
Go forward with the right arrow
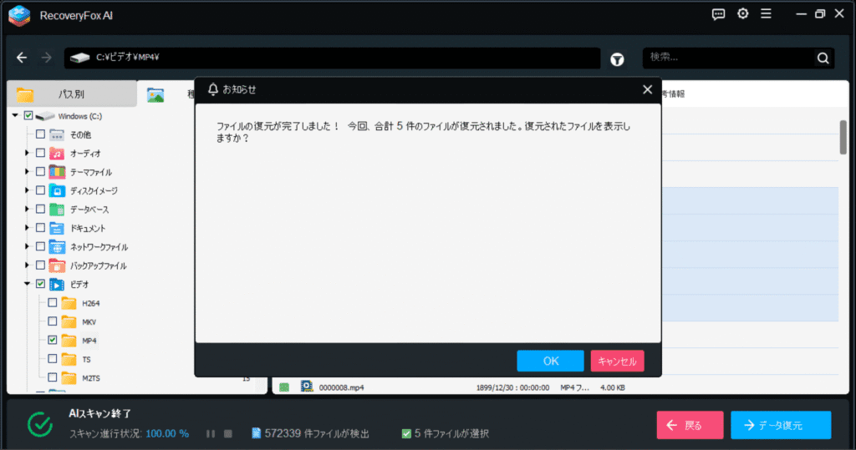47,58
